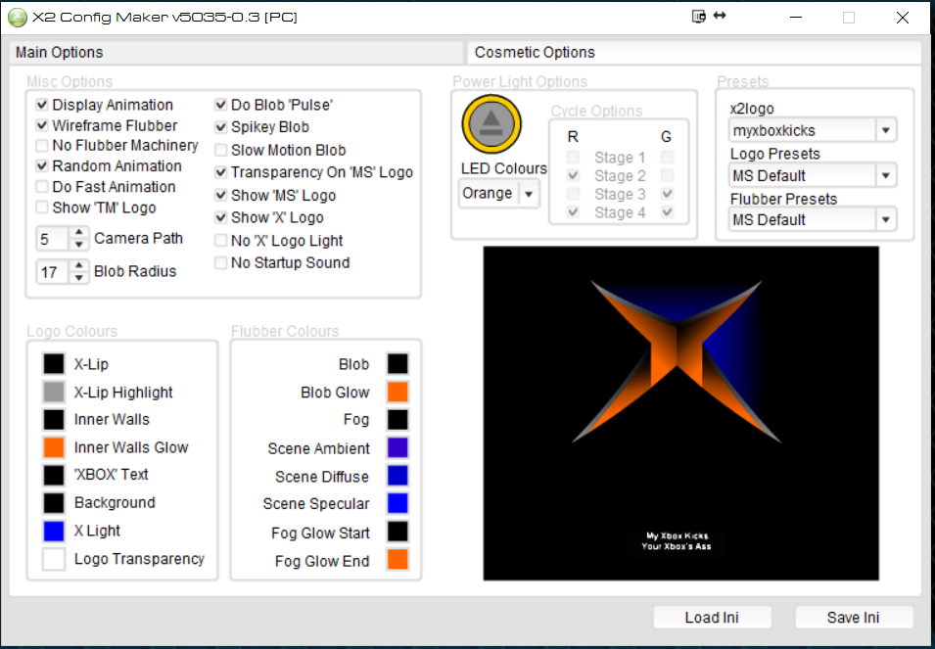Click the Background colour swatch

click(54, 503)
